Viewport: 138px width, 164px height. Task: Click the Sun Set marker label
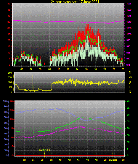113,160
